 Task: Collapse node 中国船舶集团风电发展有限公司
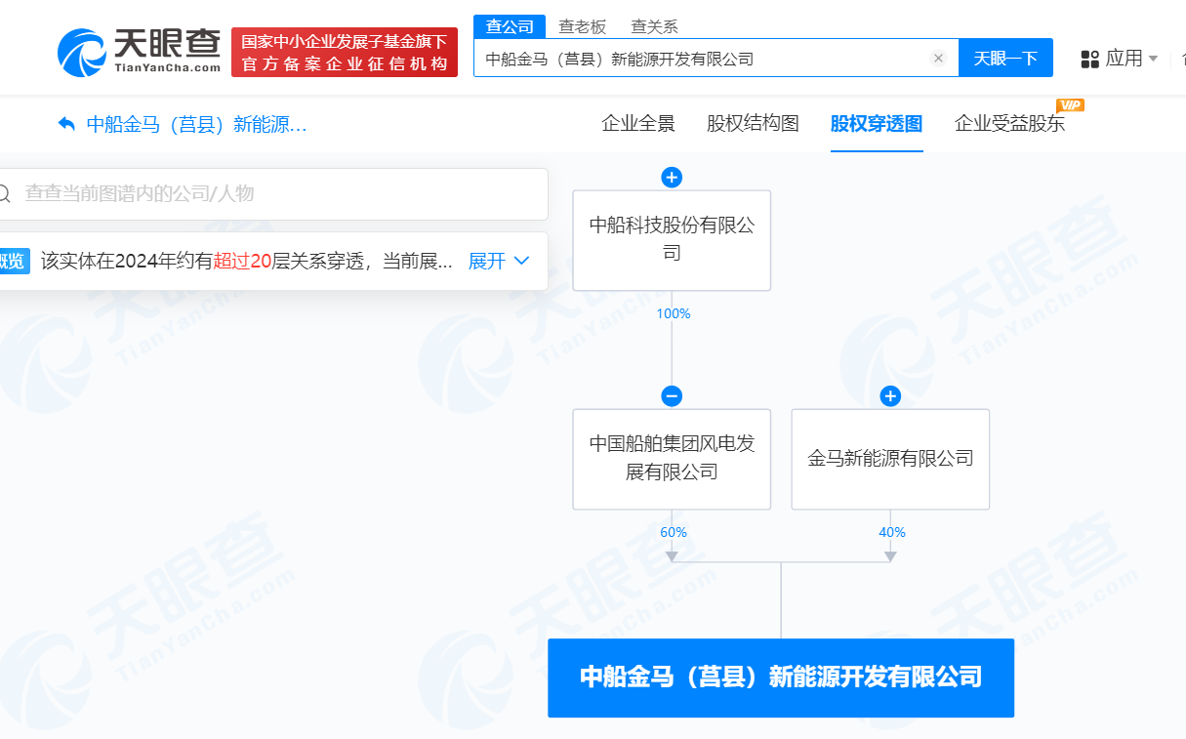point(672,396)
